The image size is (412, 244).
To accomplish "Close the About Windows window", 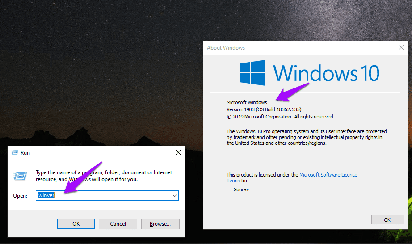I will (401, 47).
